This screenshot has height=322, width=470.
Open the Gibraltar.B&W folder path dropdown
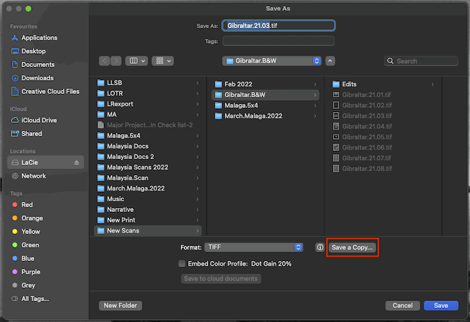(272, 61)
